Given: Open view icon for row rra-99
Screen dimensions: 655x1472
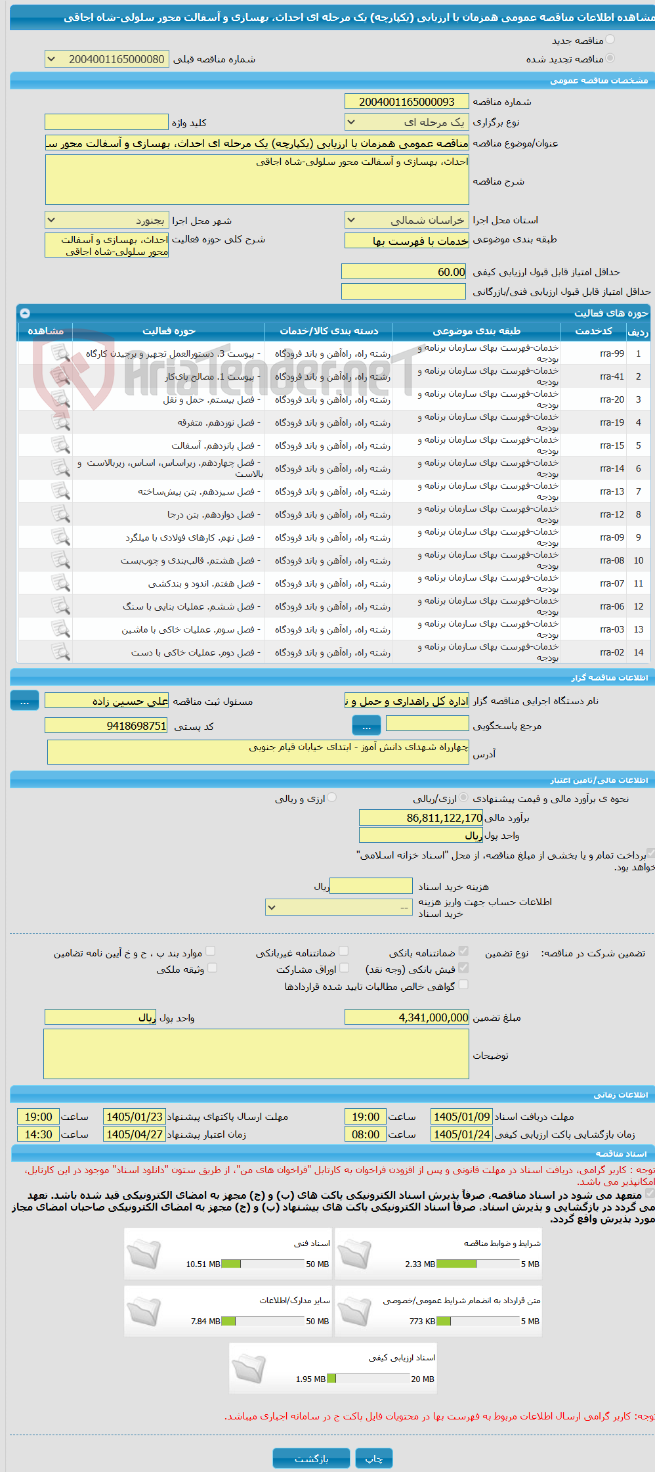Looking at the screenshot, I should coord(60,353).
